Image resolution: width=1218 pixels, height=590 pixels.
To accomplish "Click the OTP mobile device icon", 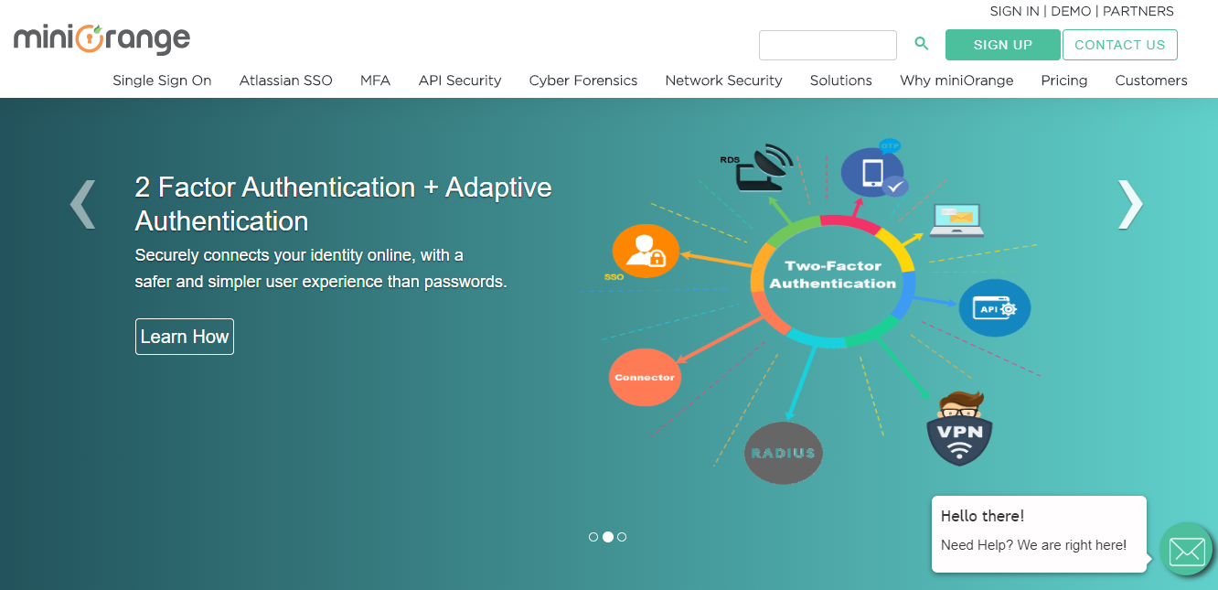I will coord(873,170).
